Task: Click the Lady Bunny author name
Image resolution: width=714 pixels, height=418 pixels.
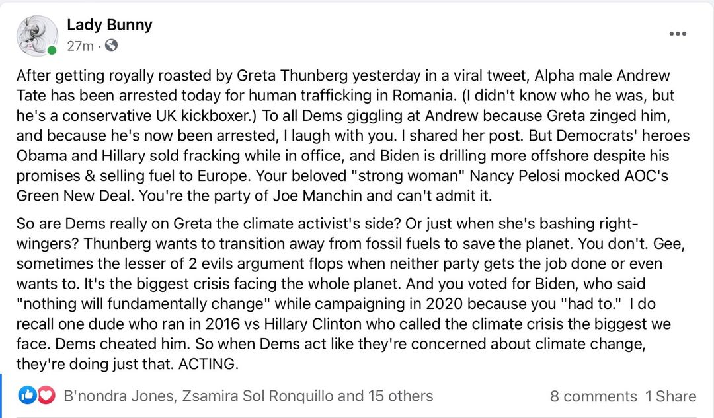Action: (x=109, y=25)
